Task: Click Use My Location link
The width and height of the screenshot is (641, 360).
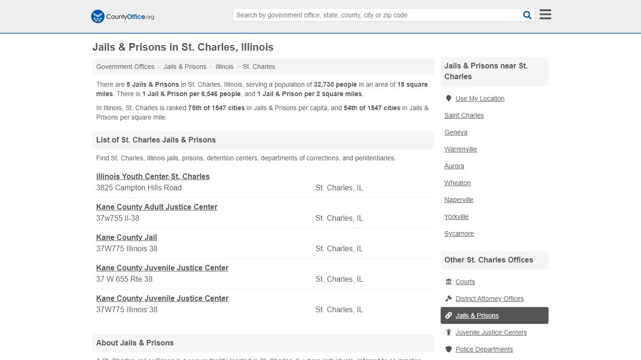Action: 480,98
